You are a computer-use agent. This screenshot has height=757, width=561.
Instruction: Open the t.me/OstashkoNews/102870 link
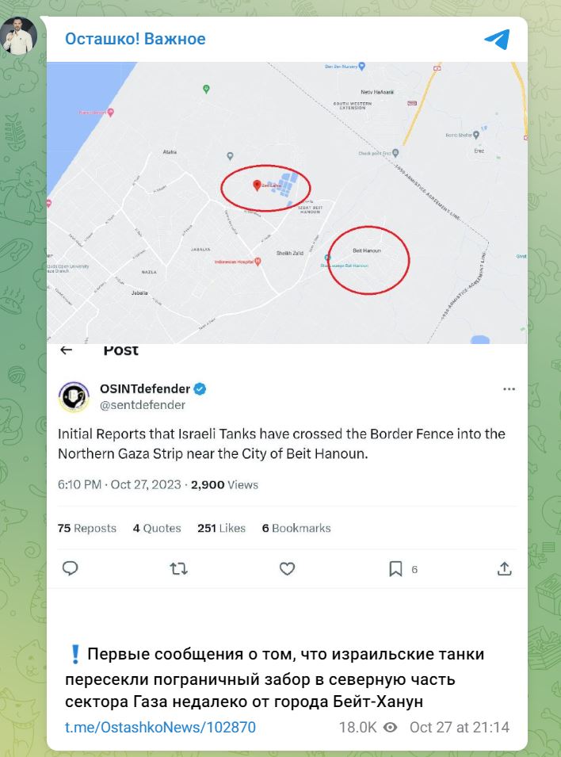point(160,727)
